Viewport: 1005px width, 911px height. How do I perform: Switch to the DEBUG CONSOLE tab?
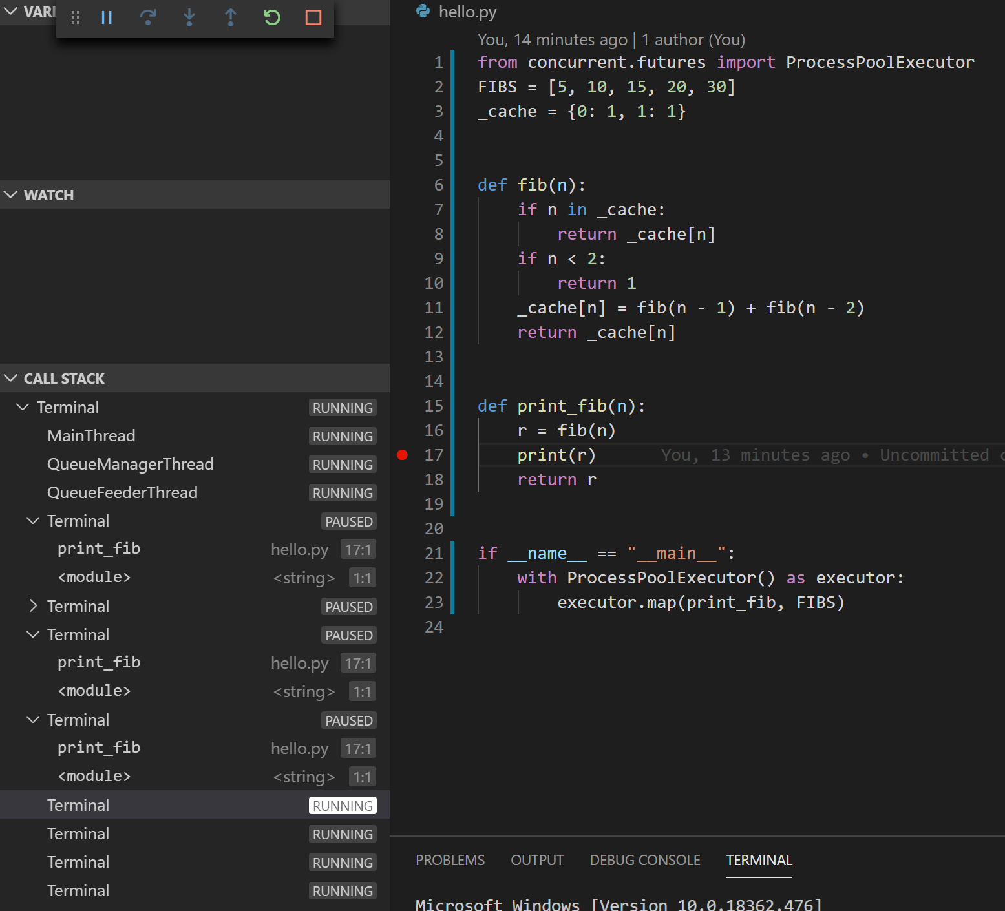[644, 860]
